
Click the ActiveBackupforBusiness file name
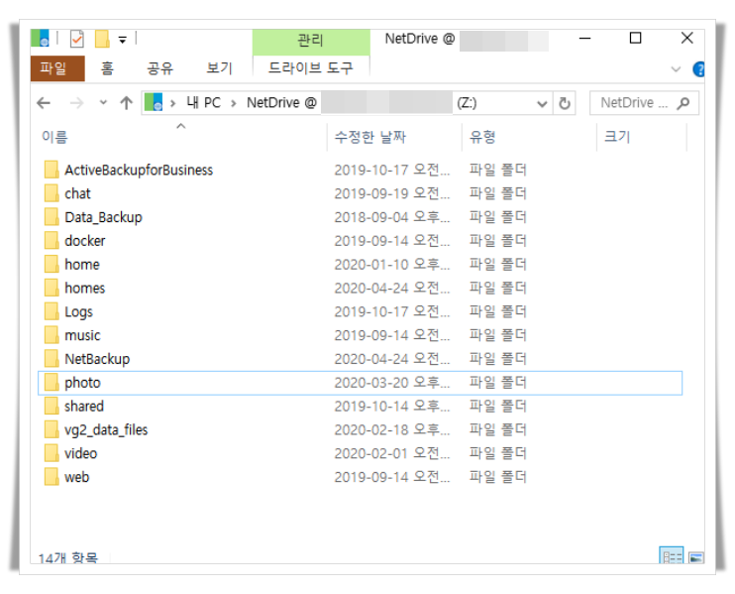point(139,170)
